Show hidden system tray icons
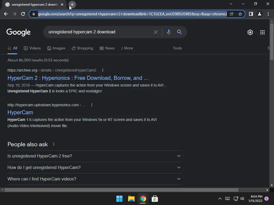Viewport: 274px width, 205px height. [x=220, y=199]
